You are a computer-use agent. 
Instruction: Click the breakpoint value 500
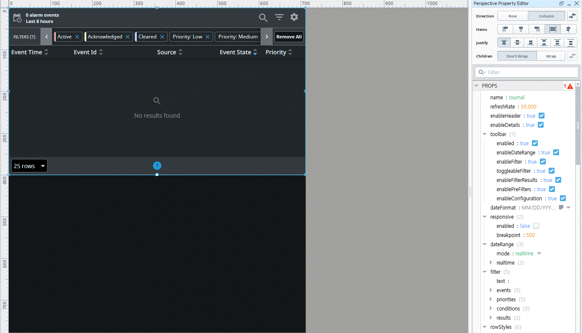pos(530,235)
